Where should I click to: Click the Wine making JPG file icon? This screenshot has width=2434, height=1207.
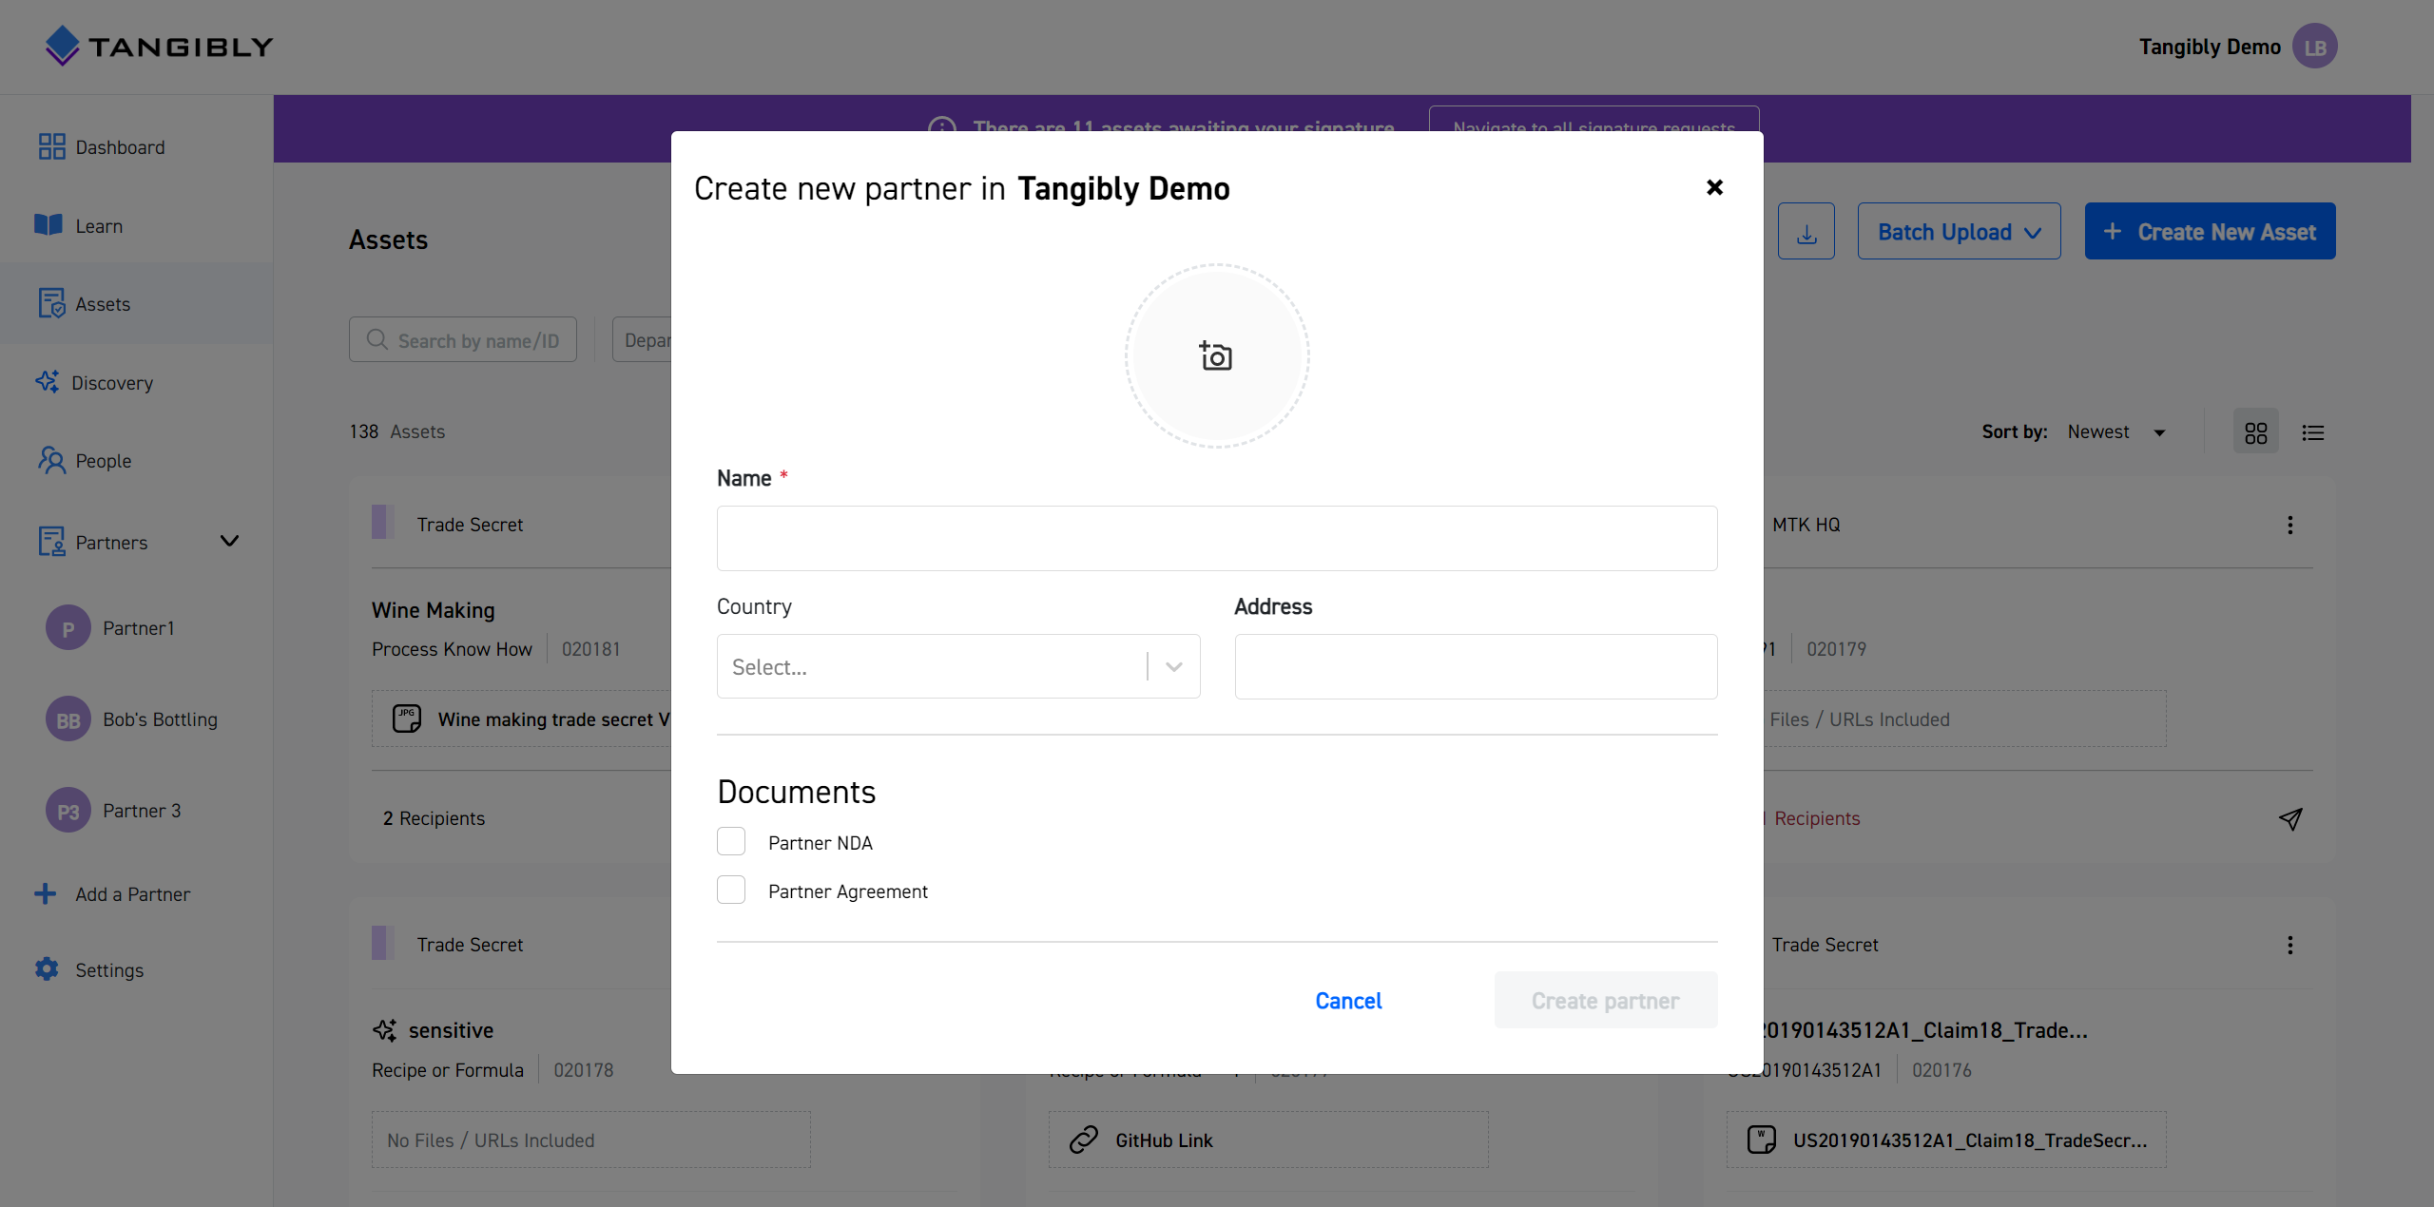point(407,718)
